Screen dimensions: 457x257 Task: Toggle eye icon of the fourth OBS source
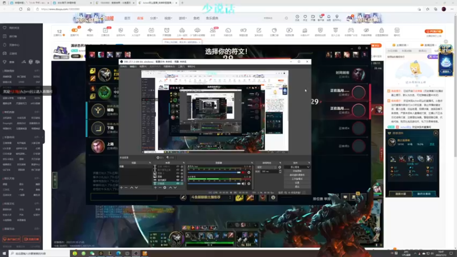pyautogui.click(x=178, y=177)
